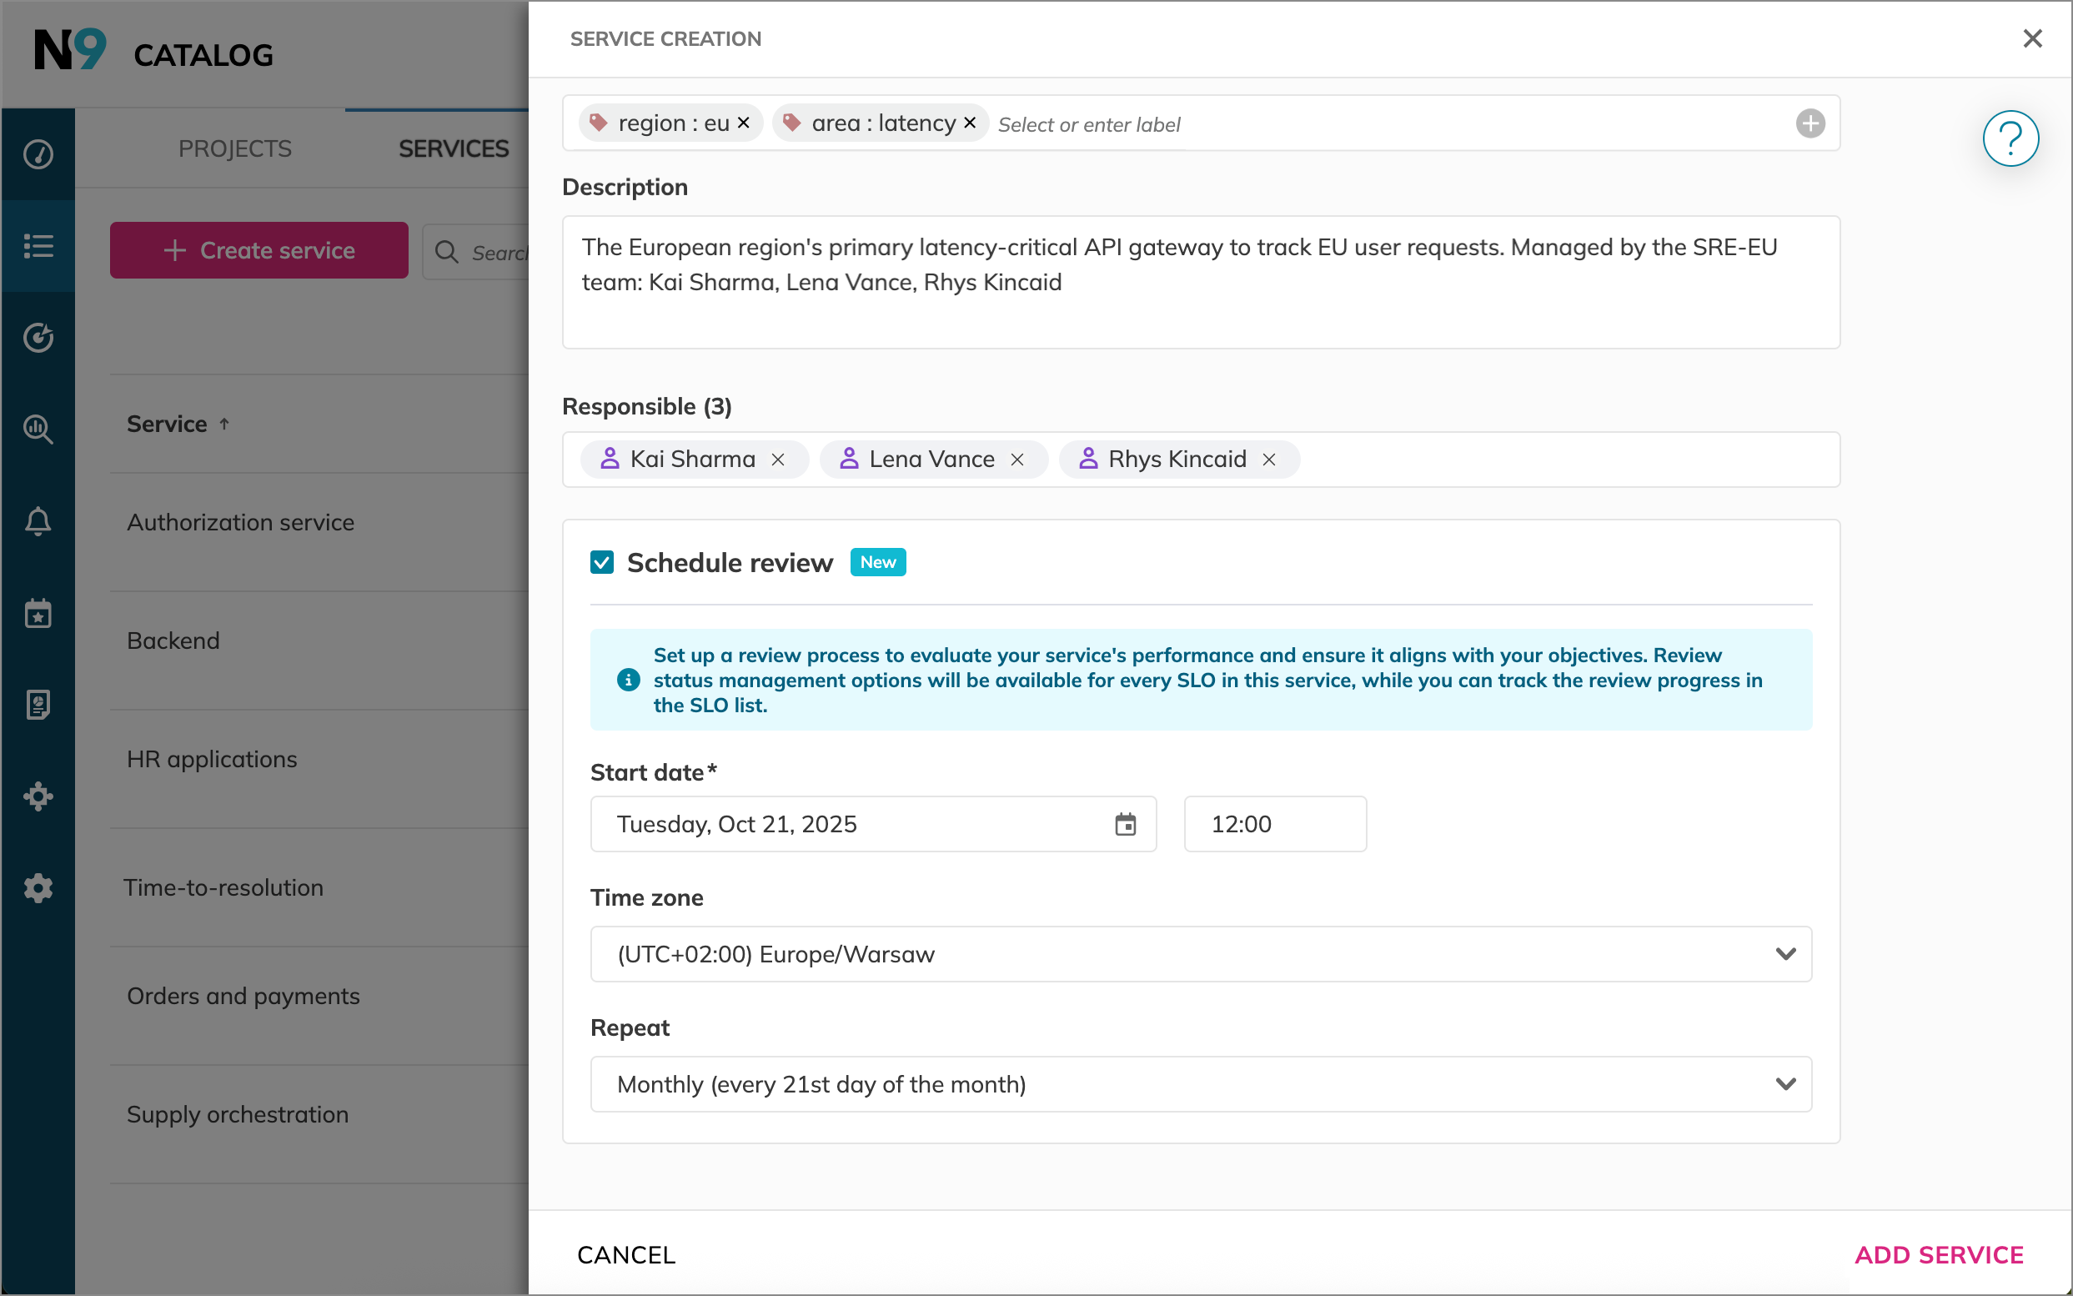Viewport: 2073px width, 1296px height.
Task: Edit the 12:00 time field
Action: click(1274, 824)
